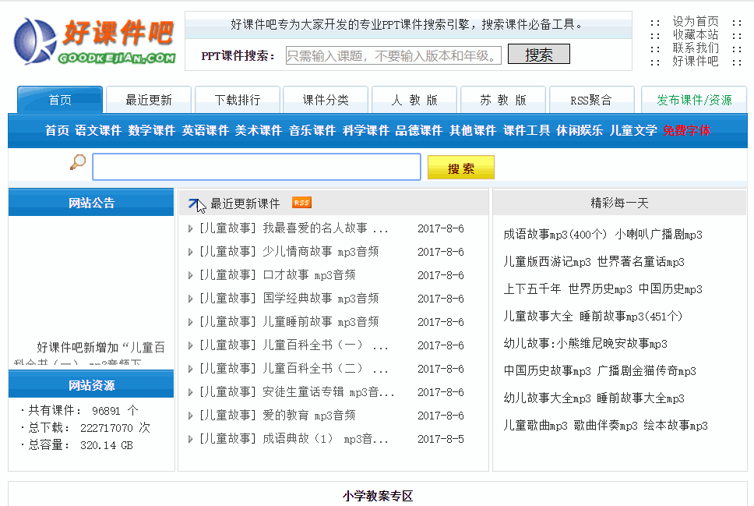
Task: Select 英语课件 in the navigation bar
Action: pyautogui.click(x=206, y=130)
